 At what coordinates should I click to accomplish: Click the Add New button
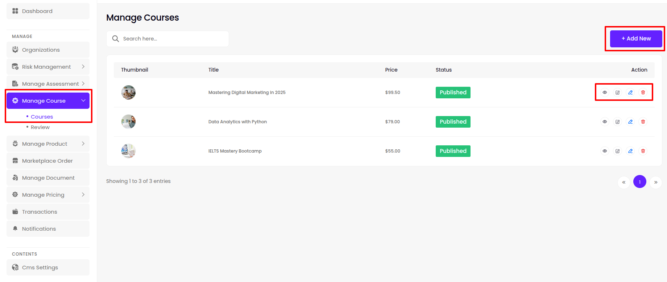636,39
